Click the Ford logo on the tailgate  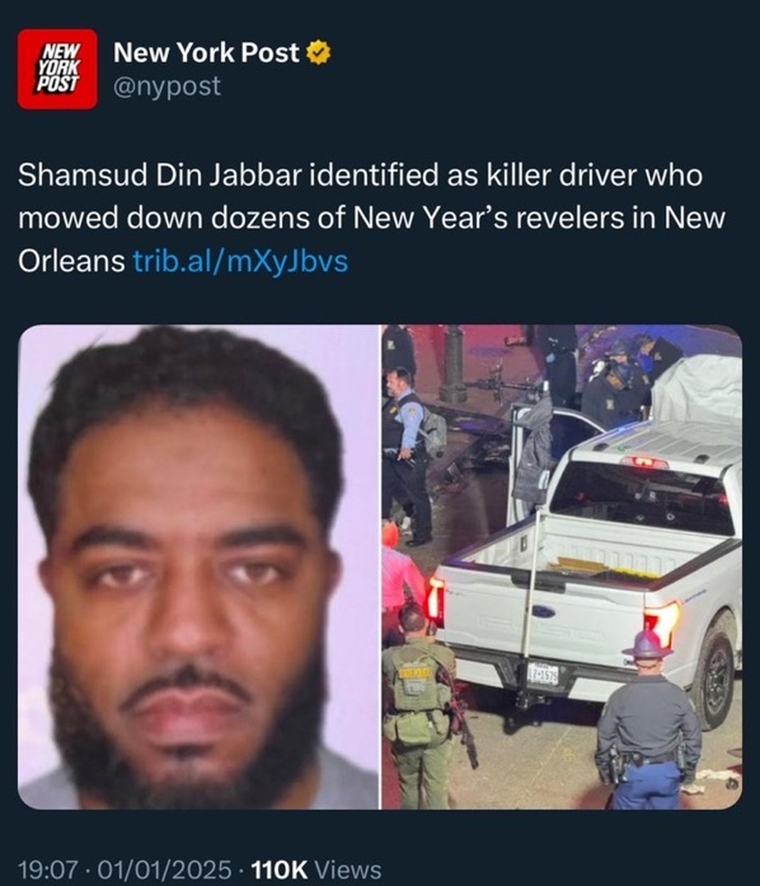[543, 612]
